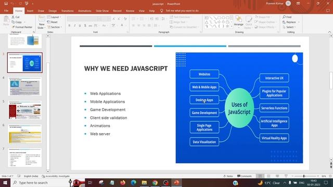Switch to the Slide Show tab
The width and height of the screenshot is (333, 187).
102,10
